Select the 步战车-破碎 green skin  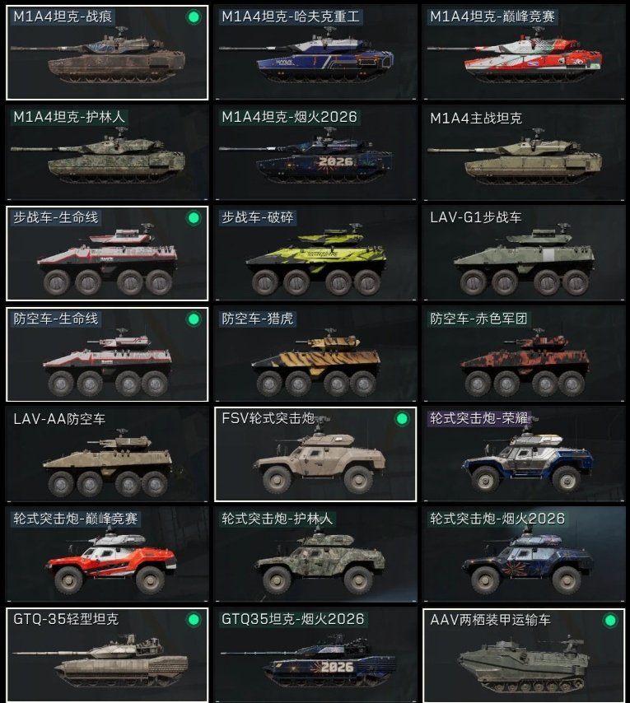pyautogui.click(x=315, y=254)
